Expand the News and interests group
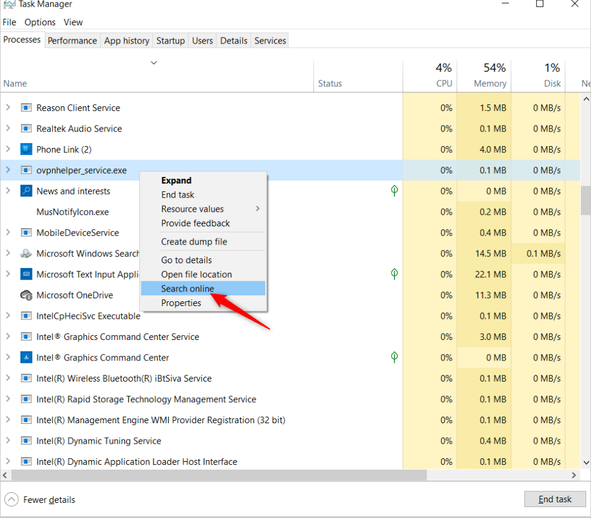This screenshot has height=518, width=591. click(8, 191)
